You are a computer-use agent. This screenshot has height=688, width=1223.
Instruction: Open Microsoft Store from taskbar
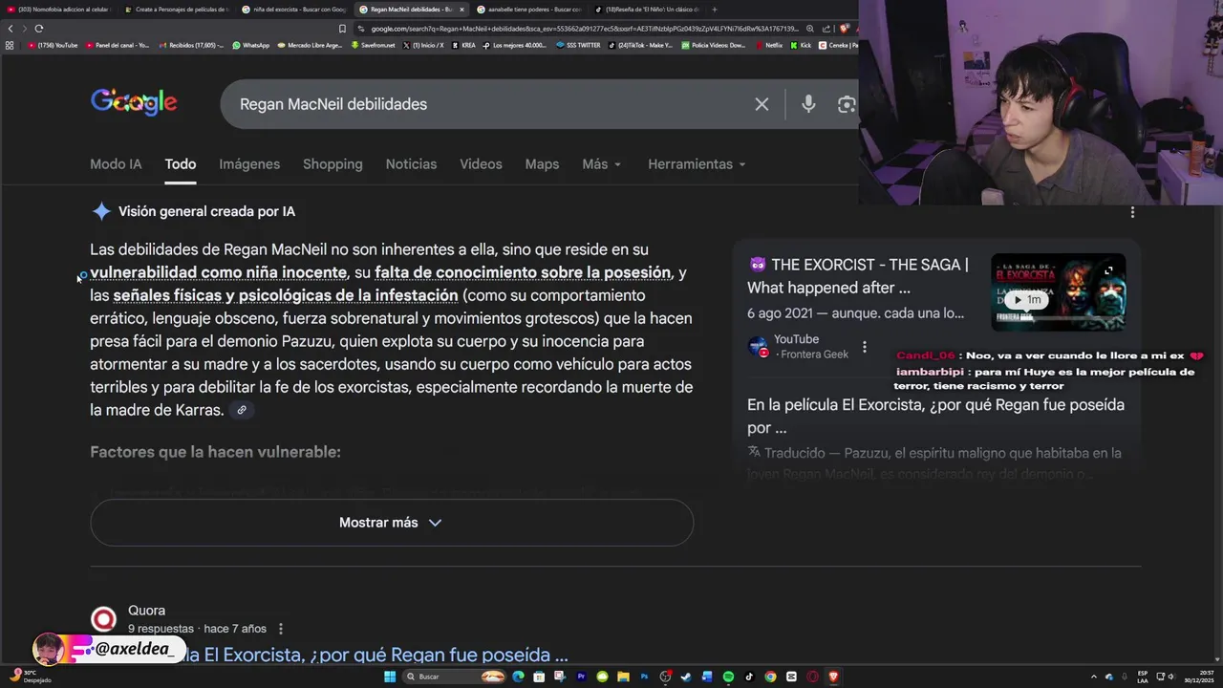pyautogui.click(x=539, y=677)
